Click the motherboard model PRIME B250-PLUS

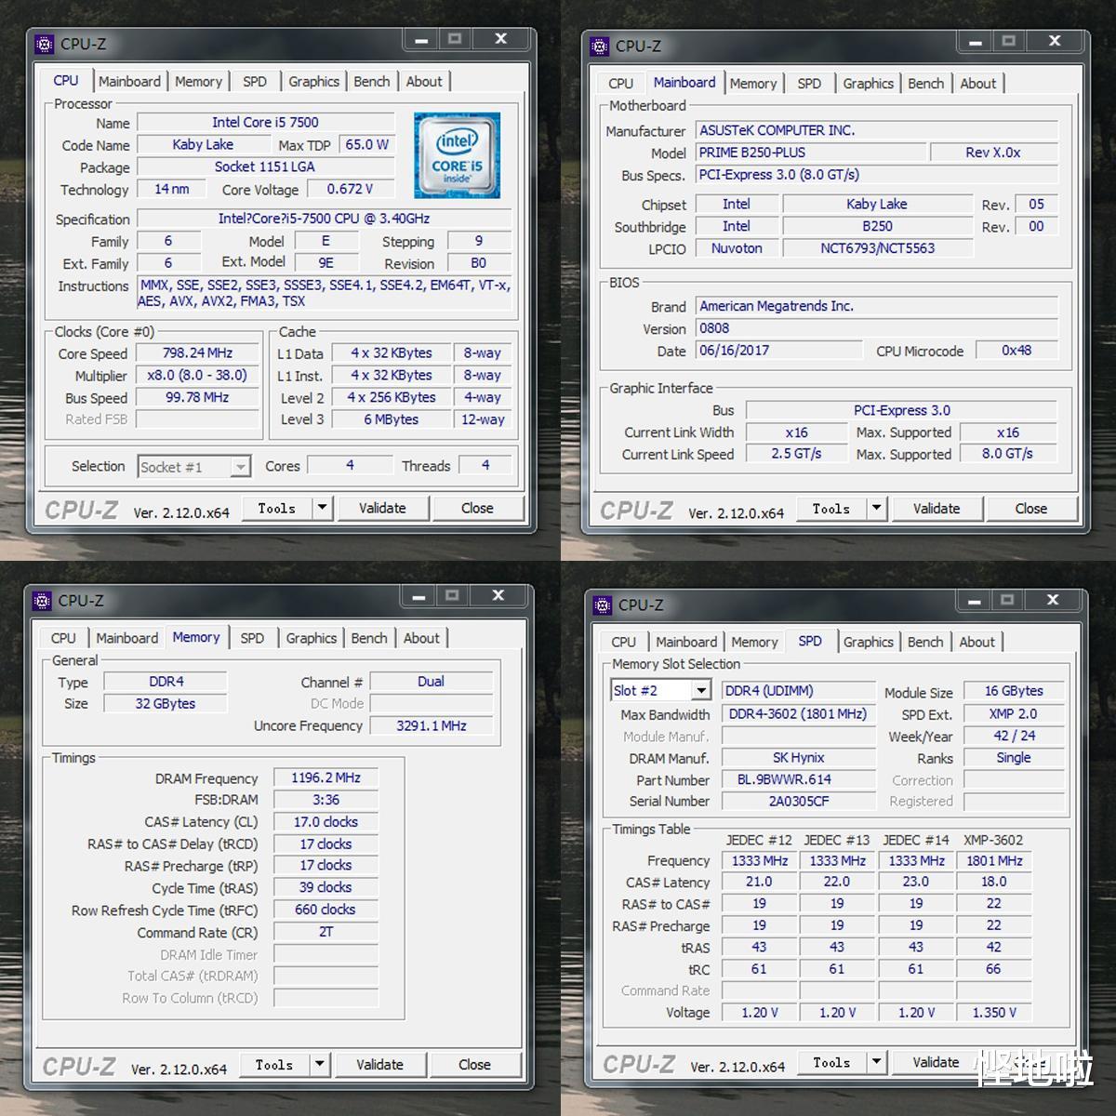tap(811, 153)
